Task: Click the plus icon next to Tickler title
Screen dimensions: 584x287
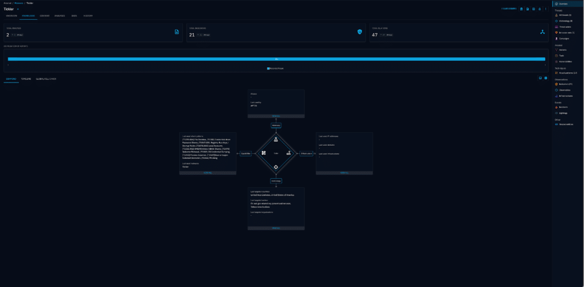Action: coord(18,9)
